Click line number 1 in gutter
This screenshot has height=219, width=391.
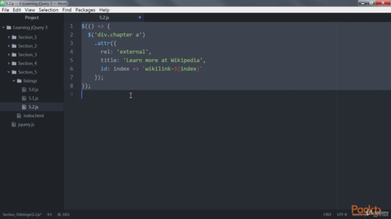[x=71, y=26]
